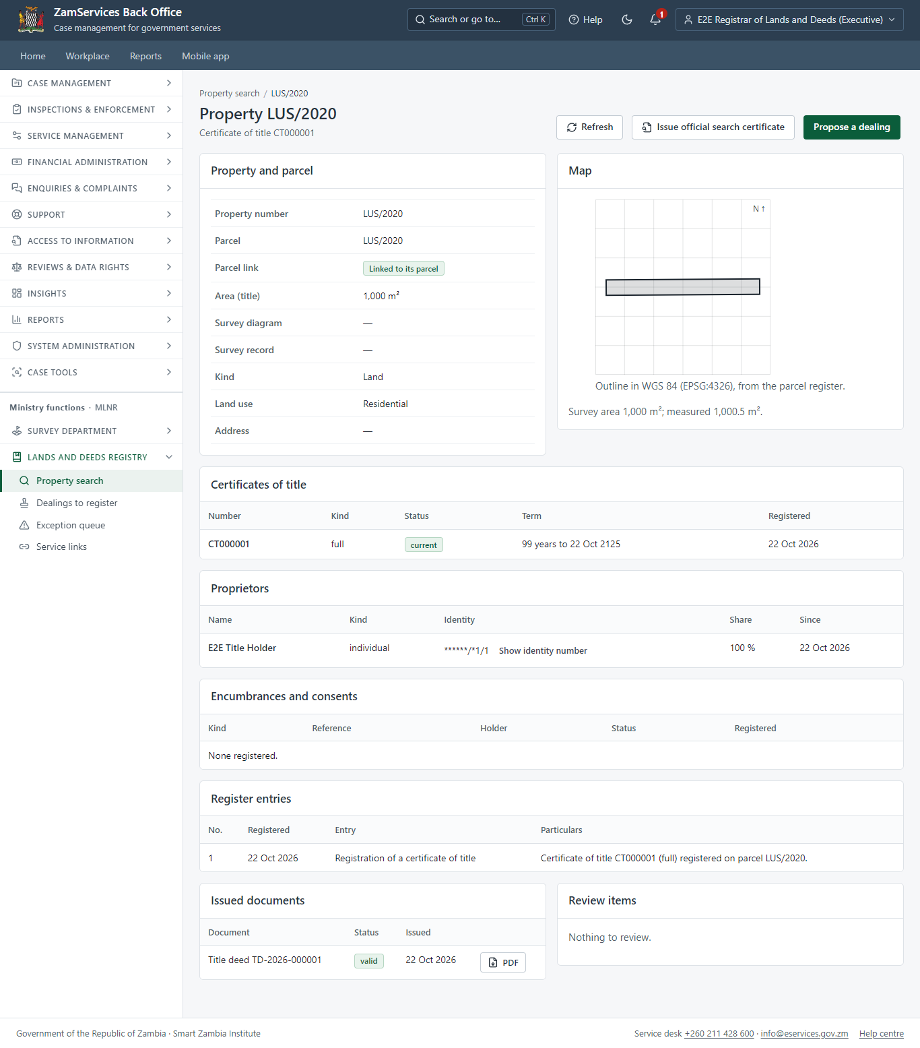Click the Survey Department icon
This screenshot has width=920, height=1048.
pos(17,431)
